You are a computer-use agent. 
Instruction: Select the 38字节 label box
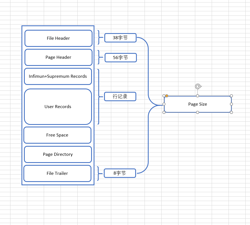120,38
